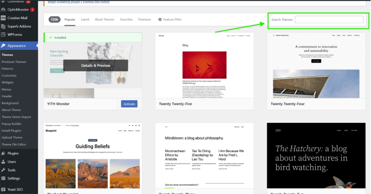This screenshot has width=371, height=194.
Task: Open the Popup Builder submenu item
Action: [11, 124]
